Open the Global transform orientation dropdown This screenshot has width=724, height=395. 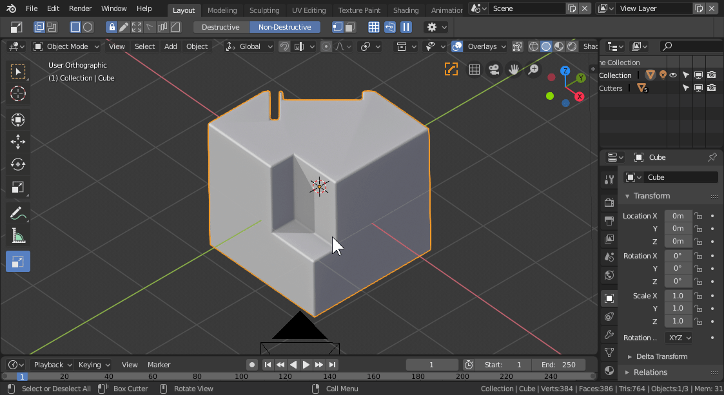[x=249, y=46]
